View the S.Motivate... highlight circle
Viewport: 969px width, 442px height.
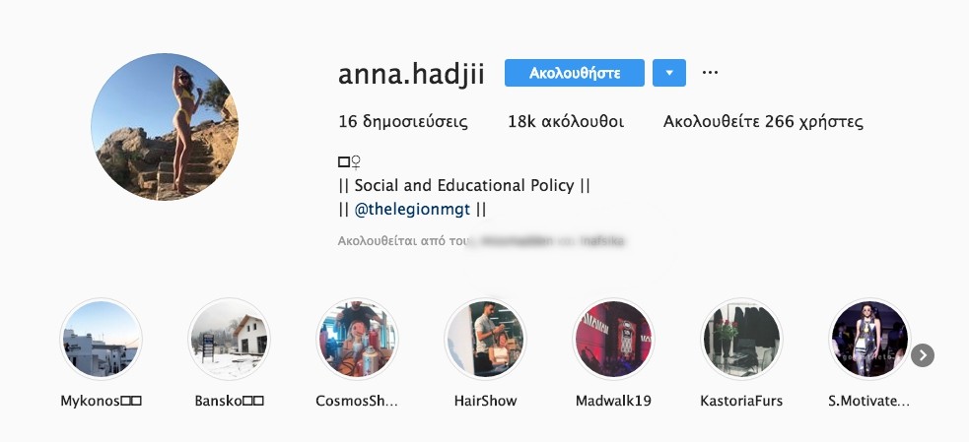869,339
